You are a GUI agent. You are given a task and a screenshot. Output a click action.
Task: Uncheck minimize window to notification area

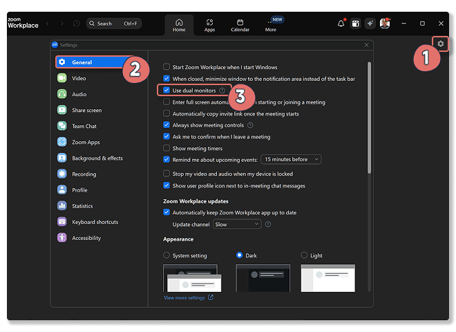(167, 79)
